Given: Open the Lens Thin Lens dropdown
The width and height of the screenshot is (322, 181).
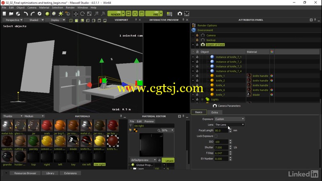Looking at the screenshot, I should (229, 125).
